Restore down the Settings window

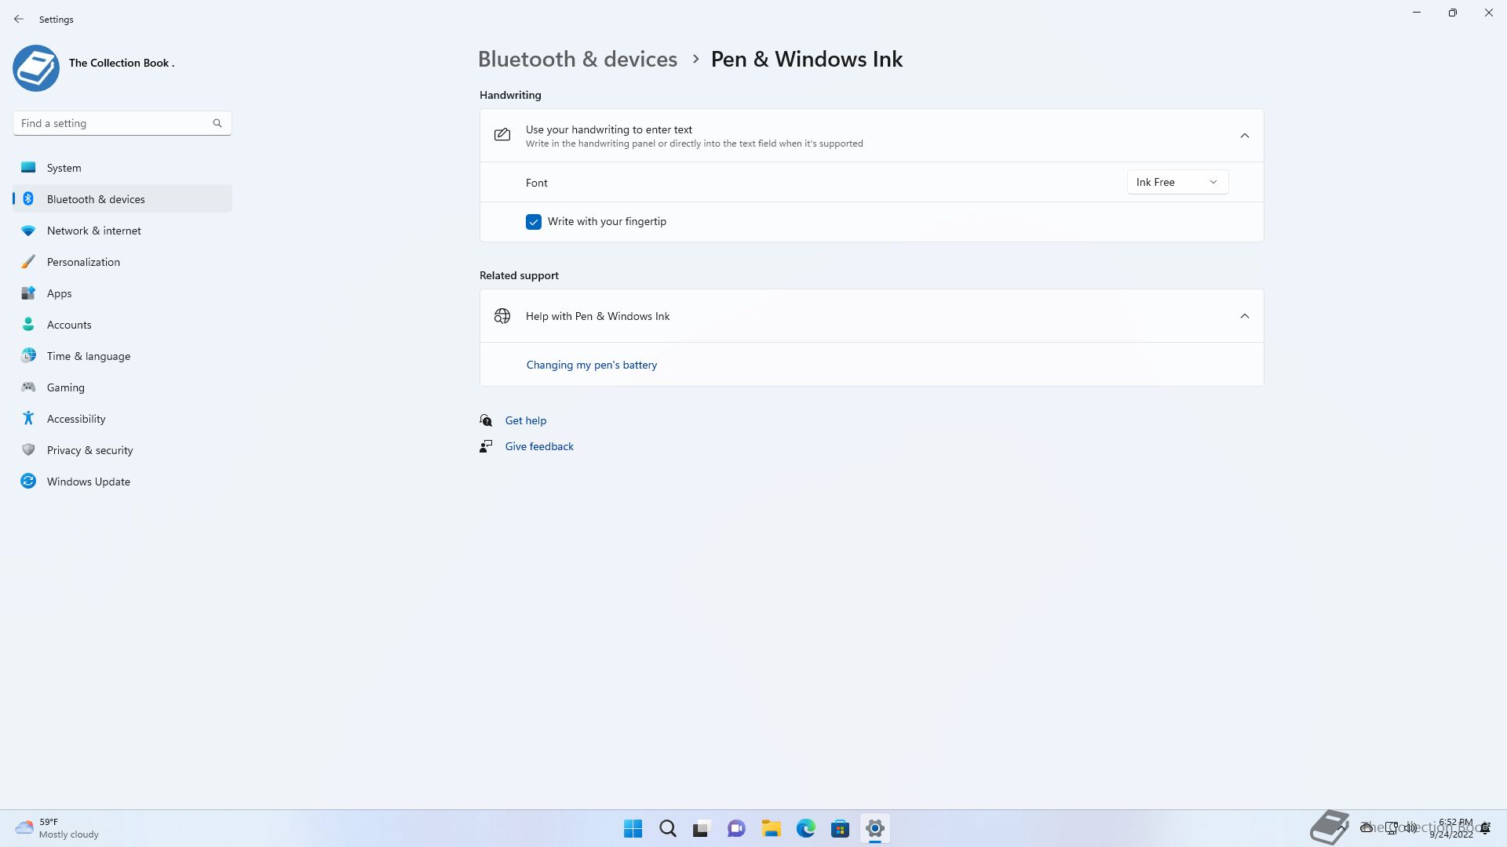point(1453,13)
